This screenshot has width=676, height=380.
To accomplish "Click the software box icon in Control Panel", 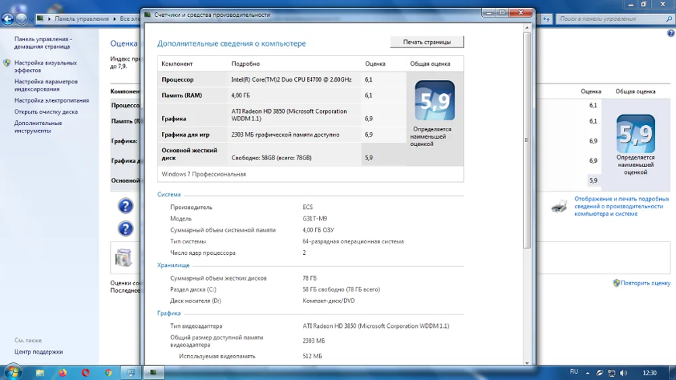I will [123, 258].
